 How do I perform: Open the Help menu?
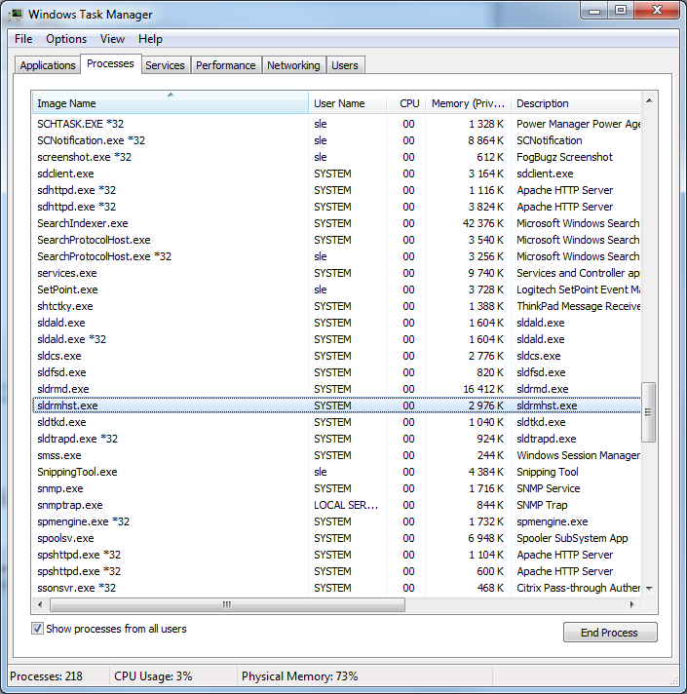tap(150, 39)
